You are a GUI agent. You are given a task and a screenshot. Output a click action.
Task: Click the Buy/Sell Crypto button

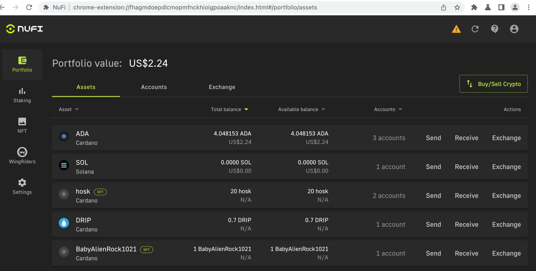493,84
